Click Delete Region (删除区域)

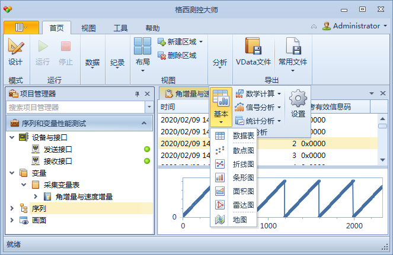point(177,55)
